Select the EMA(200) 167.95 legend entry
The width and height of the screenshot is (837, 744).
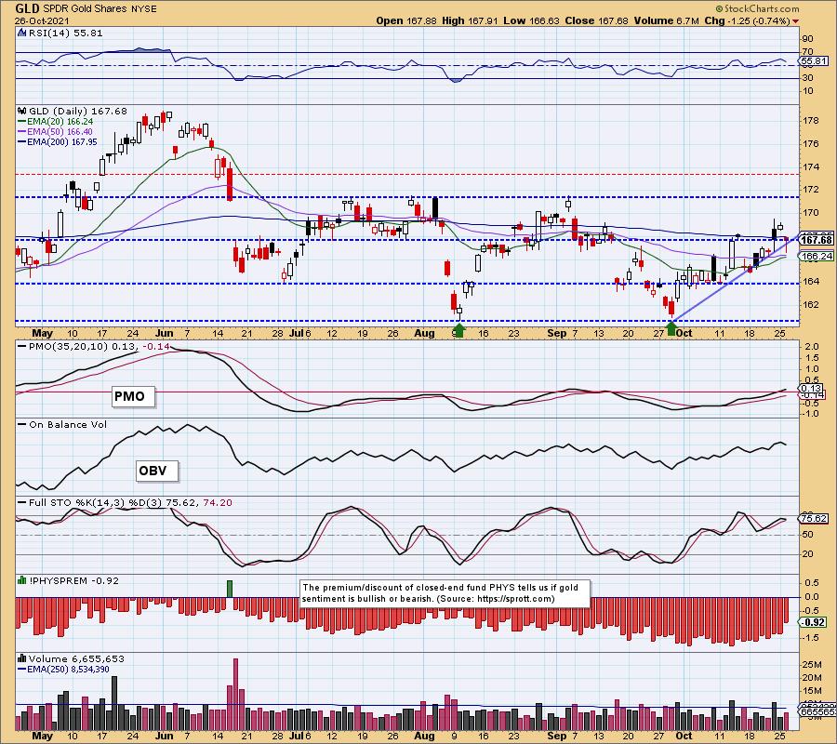tap(58, 142)
